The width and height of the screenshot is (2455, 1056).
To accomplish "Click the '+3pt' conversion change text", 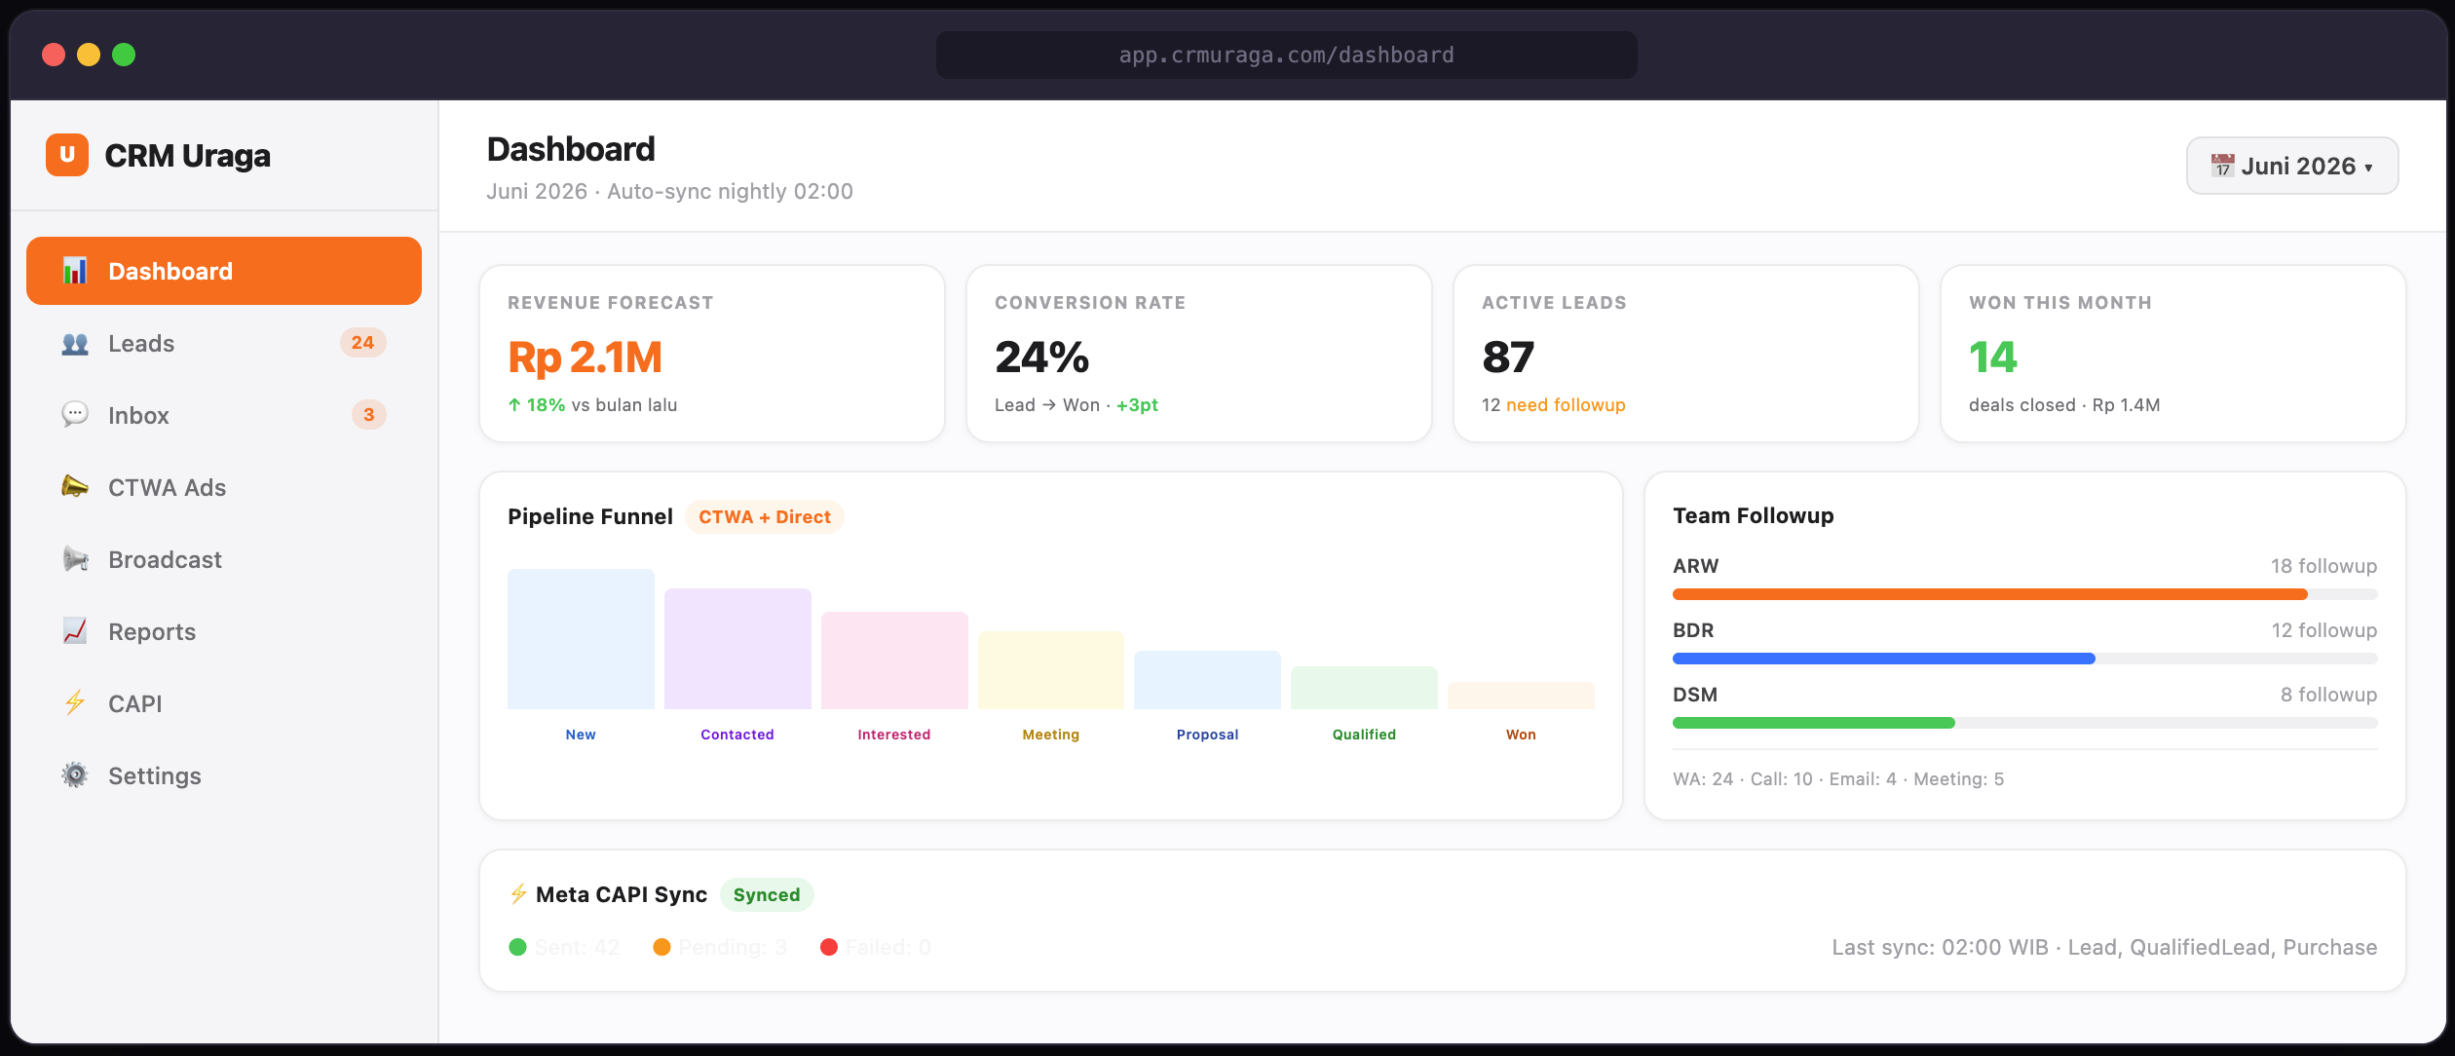I will [1137, 405].
